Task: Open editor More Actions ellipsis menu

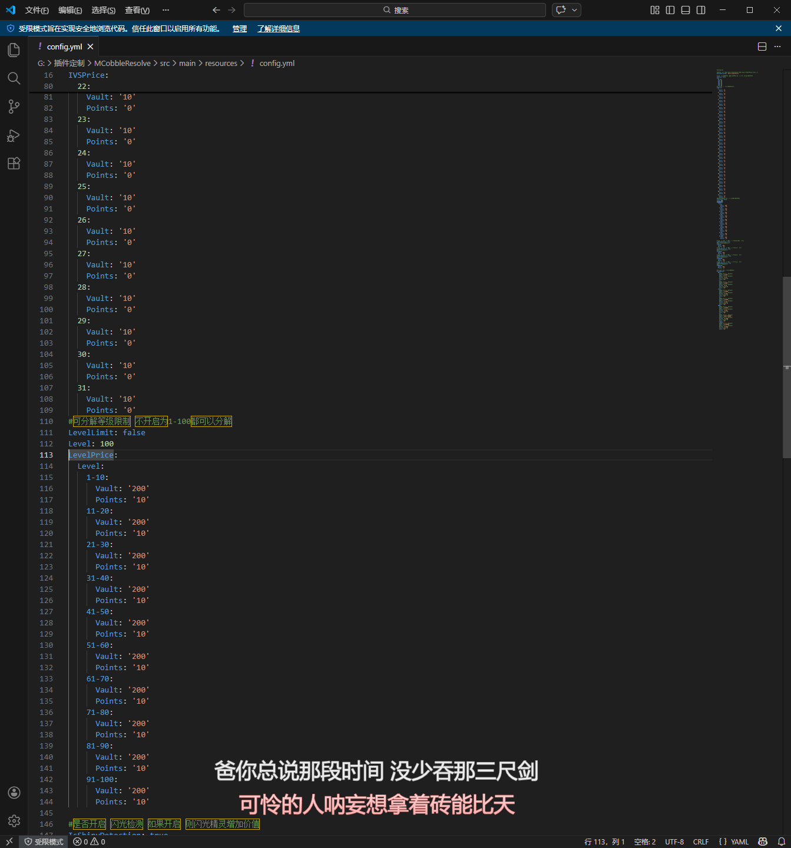Action: (777, 47)
